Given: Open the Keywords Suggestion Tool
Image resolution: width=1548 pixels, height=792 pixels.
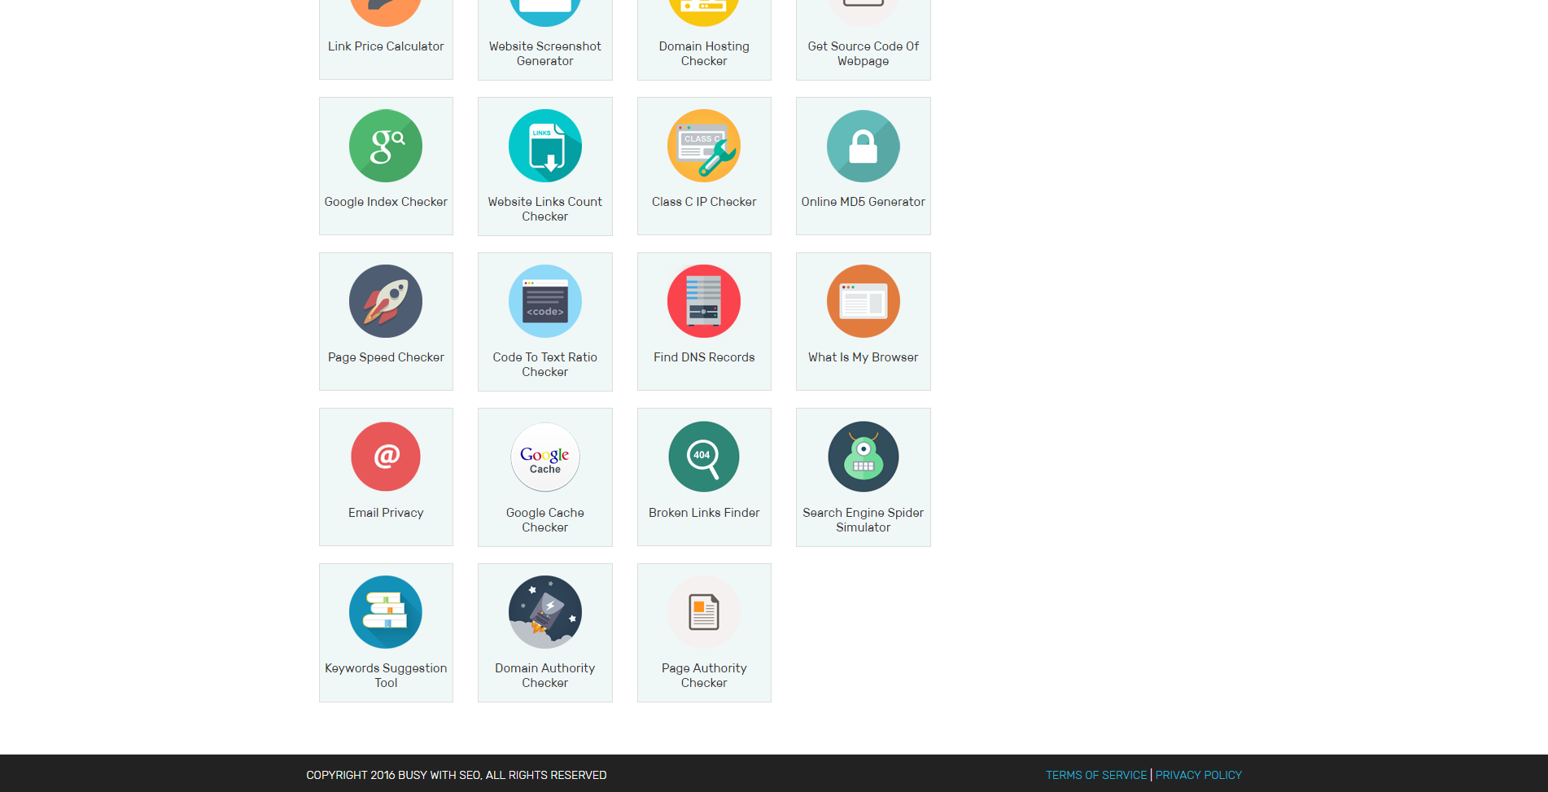Looking at the screenshot, I should coord(386,632).
